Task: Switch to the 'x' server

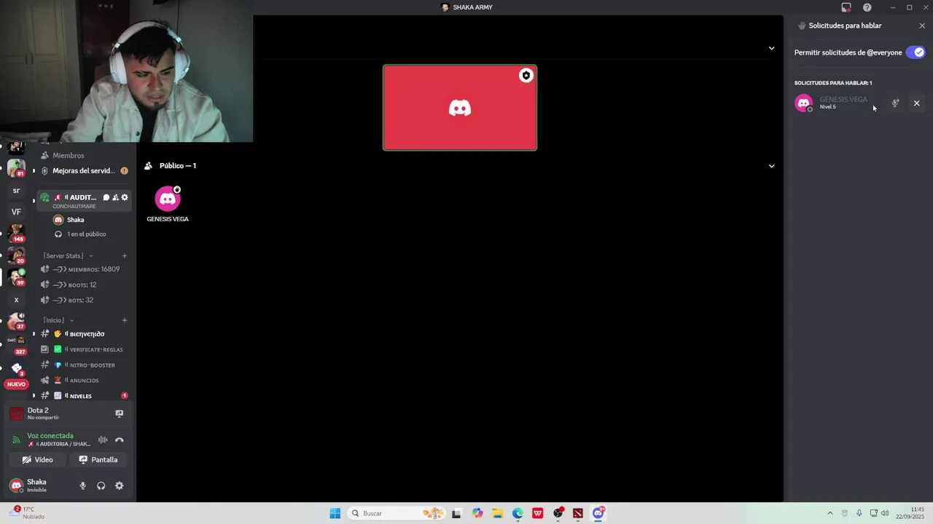Action: (16, 300)
